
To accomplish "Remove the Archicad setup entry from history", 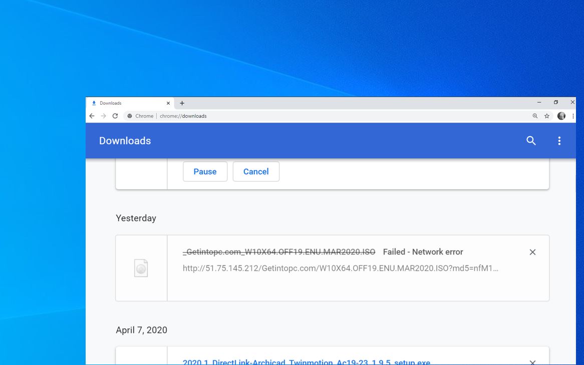I will pos(532,362).
